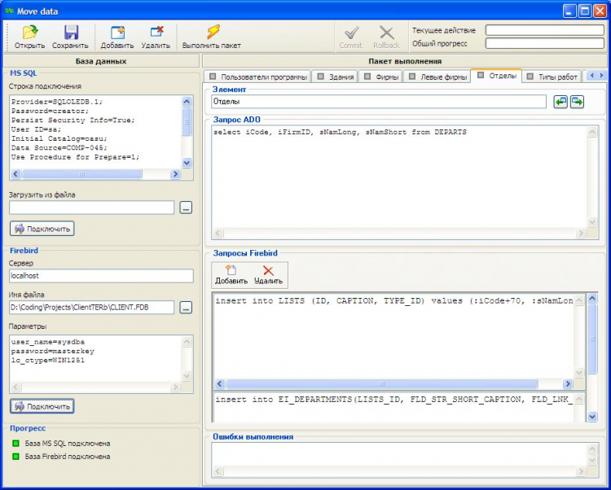Click the Удалить icon in the top toolbar
This screenshot has width=611, height=490.
click(x=155, y=33)
